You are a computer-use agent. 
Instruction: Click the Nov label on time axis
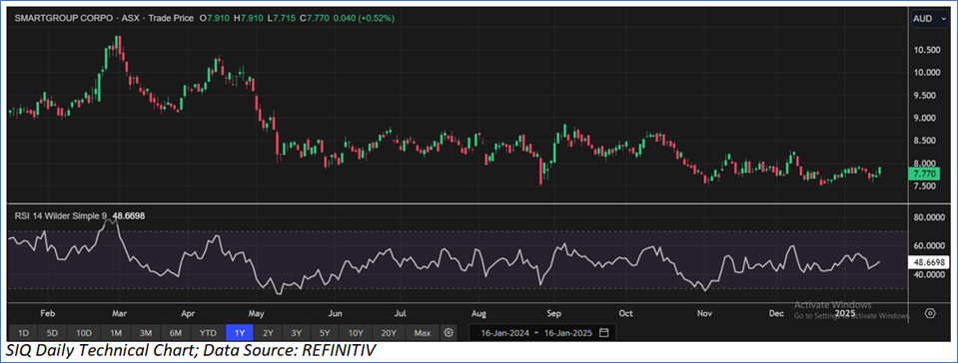[705, 313]
